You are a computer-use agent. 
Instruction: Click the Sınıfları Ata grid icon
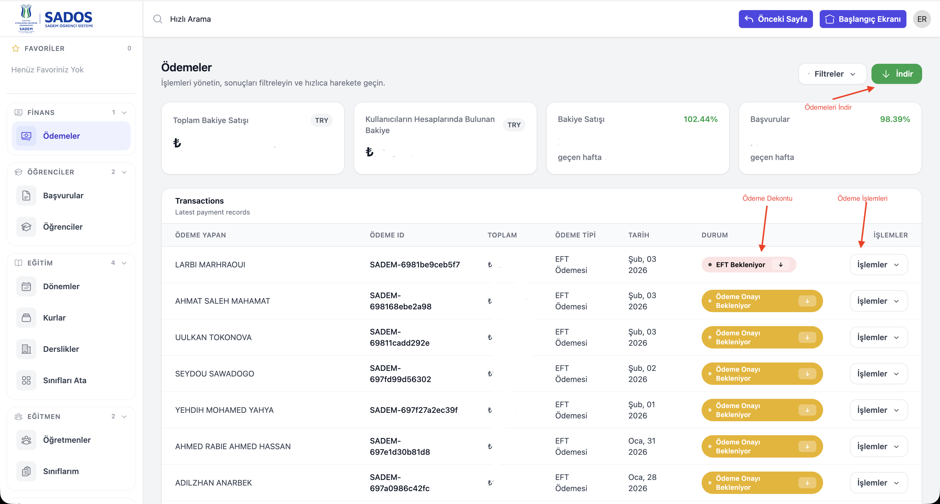[x=26, y=380]
